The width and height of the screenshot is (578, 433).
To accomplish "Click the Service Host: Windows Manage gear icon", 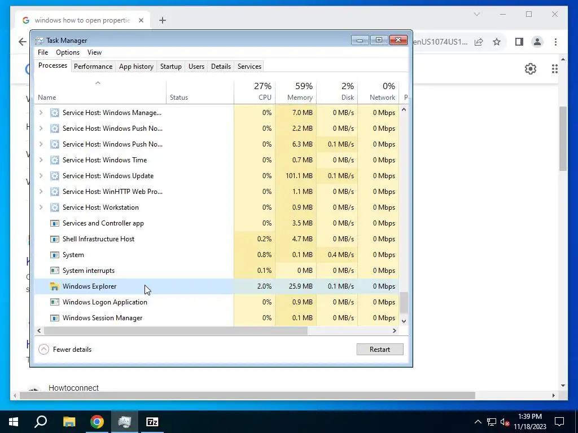I will (x=55, y=113).
